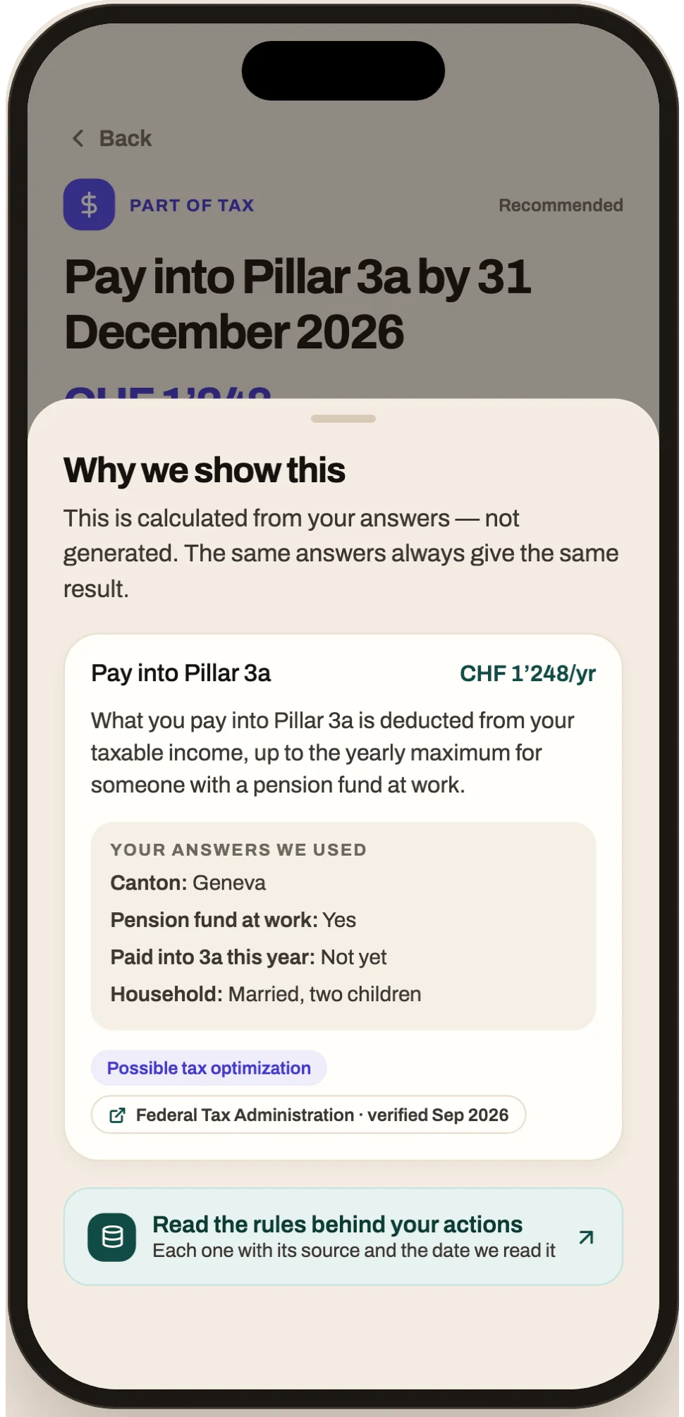This screenshot has height=1417, width=684.
Task: Open the external link icon beside Federal Tax Administration
Action: 117,1115
